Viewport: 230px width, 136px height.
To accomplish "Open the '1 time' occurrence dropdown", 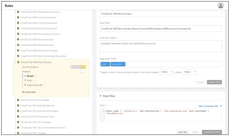I will coord(167,72).
